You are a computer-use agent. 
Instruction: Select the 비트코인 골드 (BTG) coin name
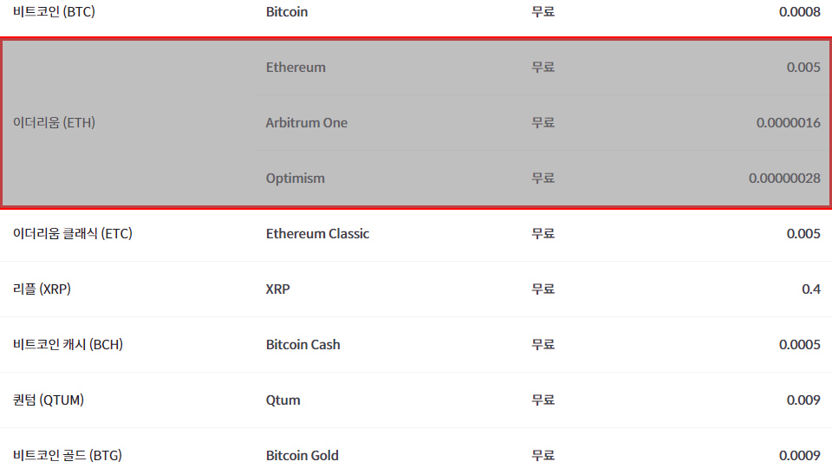[68, 456]
